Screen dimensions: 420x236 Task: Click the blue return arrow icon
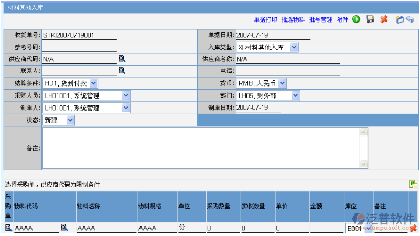410,19
